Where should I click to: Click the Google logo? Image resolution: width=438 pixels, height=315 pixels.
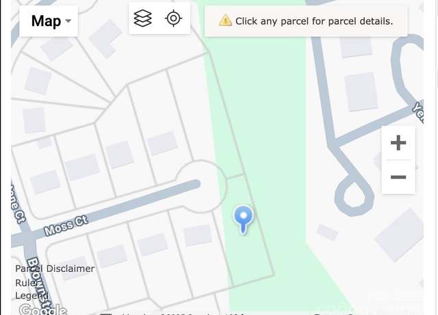point(42,309)
